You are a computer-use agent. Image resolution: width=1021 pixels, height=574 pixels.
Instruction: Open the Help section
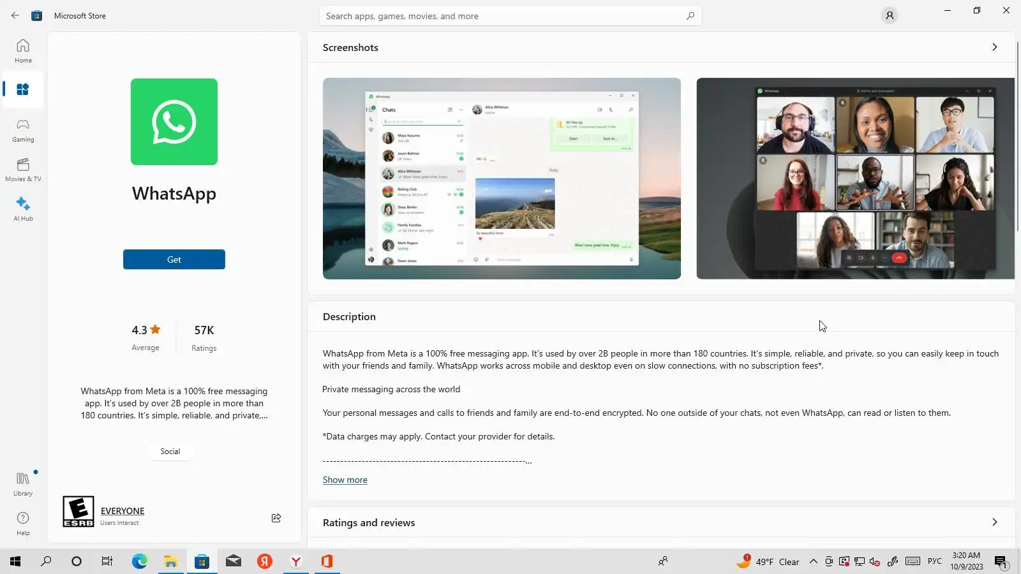point(23,523)
